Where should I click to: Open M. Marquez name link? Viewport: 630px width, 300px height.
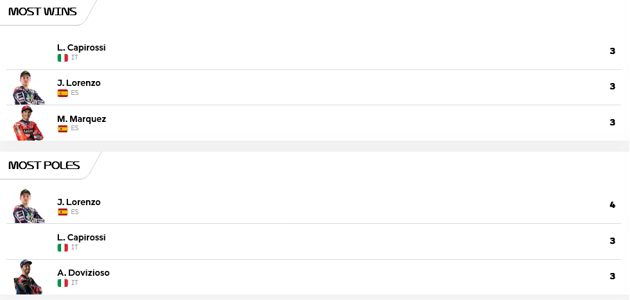tap(82, 118)
